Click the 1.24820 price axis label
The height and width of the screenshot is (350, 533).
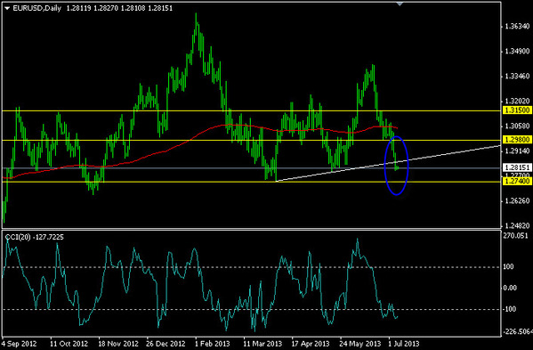pos(518,226)
